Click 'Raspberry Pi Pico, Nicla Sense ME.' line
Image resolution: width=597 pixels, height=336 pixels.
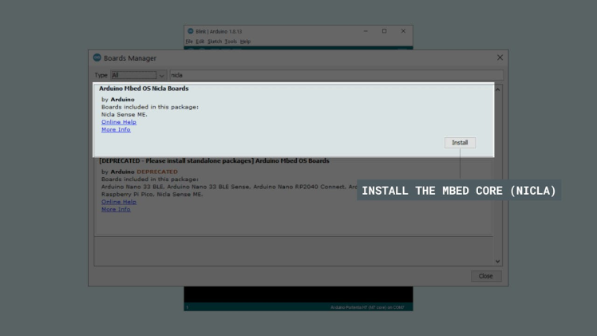[x=152, y=194]
